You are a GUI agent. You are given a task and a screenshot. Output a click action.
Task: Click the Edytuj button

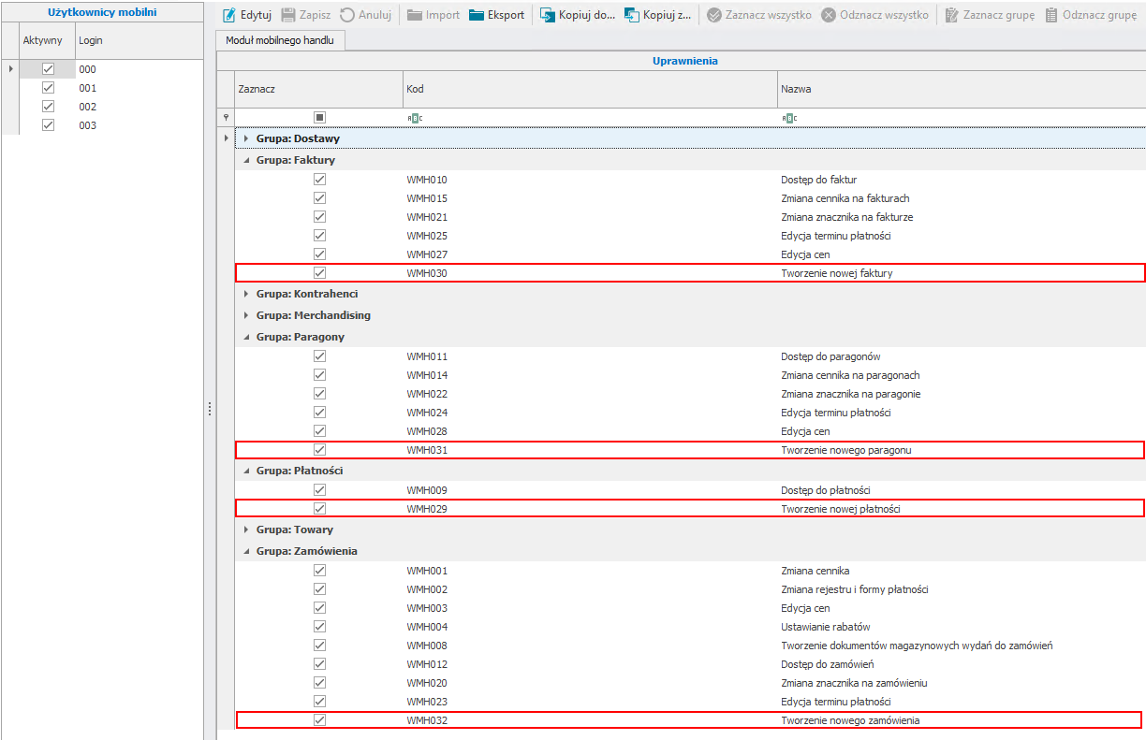(x=246, y=15)
